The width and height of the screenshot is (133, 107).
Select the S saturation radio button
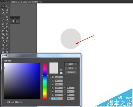(x=50, y=81)
